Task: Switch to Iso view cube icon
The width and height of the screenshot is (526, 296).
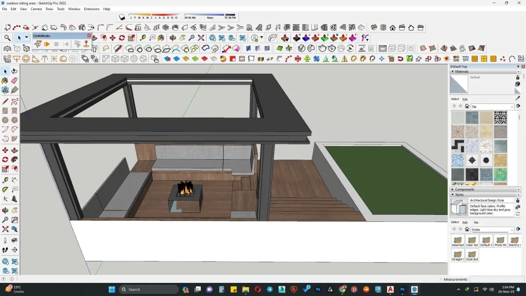Action: [x=374, y=28]
